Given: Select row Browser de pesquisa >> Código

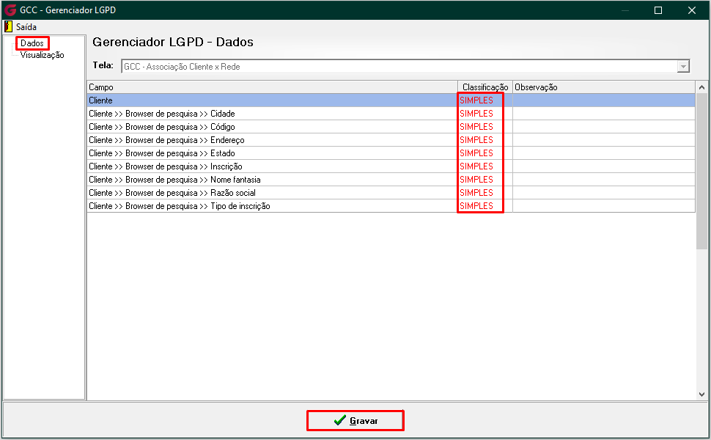Looking at the screenshot, I should pyautogui.click(x=391, y=127).
